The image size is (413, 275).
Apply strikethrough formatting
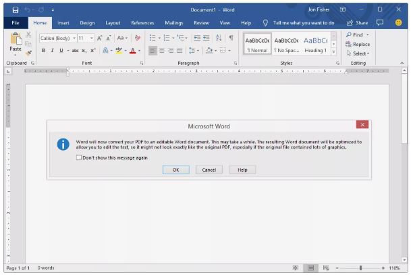75,51
